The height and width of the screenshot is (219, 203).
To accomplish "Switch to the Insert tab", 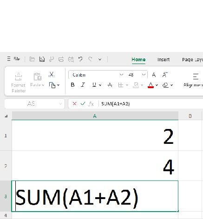I will point(164,59).
